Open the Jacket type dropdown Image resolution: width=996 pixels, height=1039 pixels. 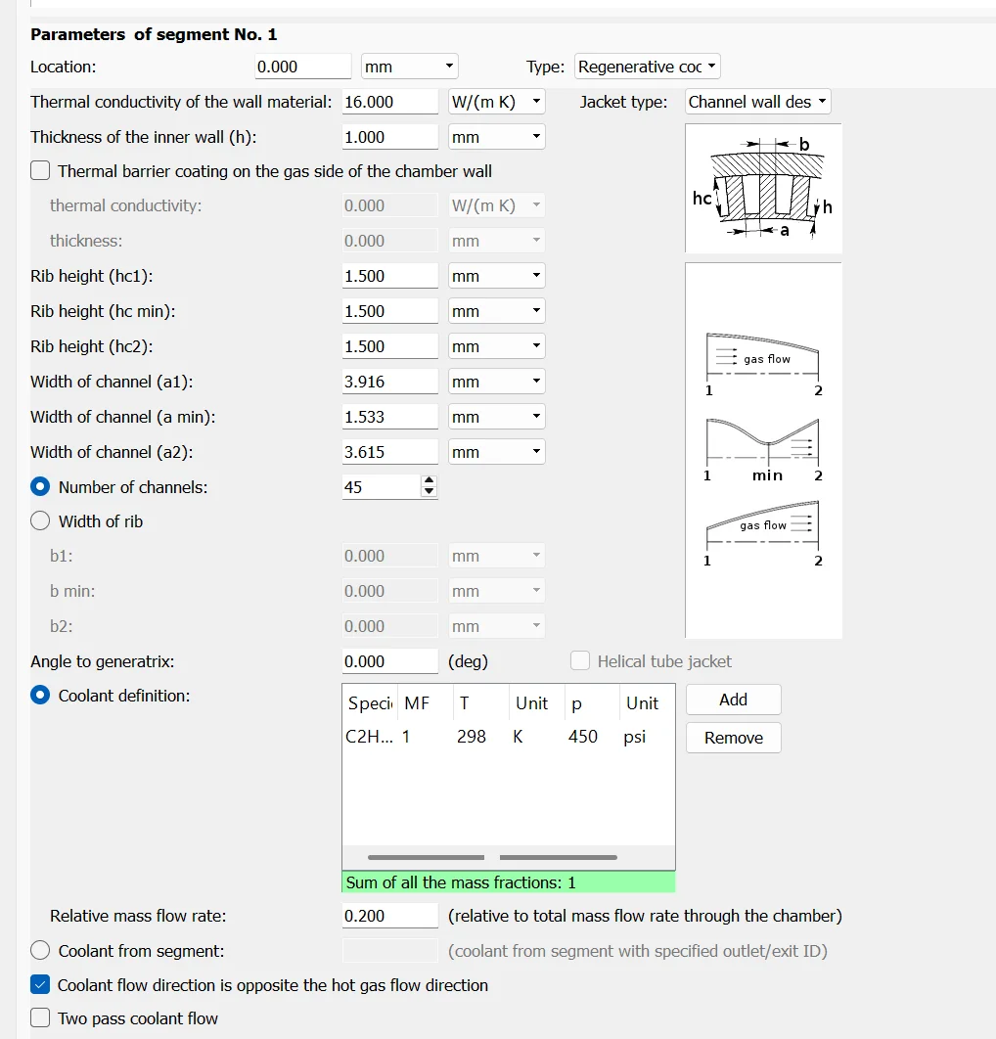click(x=757, y=102)
